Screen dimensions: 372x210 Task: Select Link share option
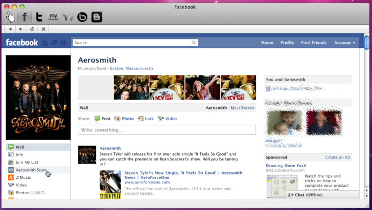tap(145, 119)
